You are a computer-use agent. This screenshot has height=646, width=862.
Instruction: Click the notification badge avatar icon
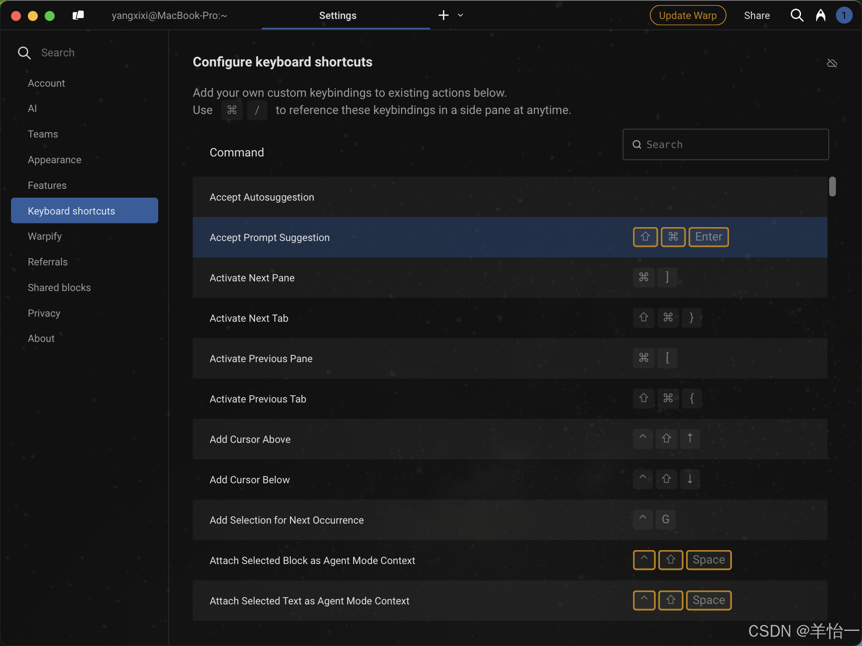[844, 16]
